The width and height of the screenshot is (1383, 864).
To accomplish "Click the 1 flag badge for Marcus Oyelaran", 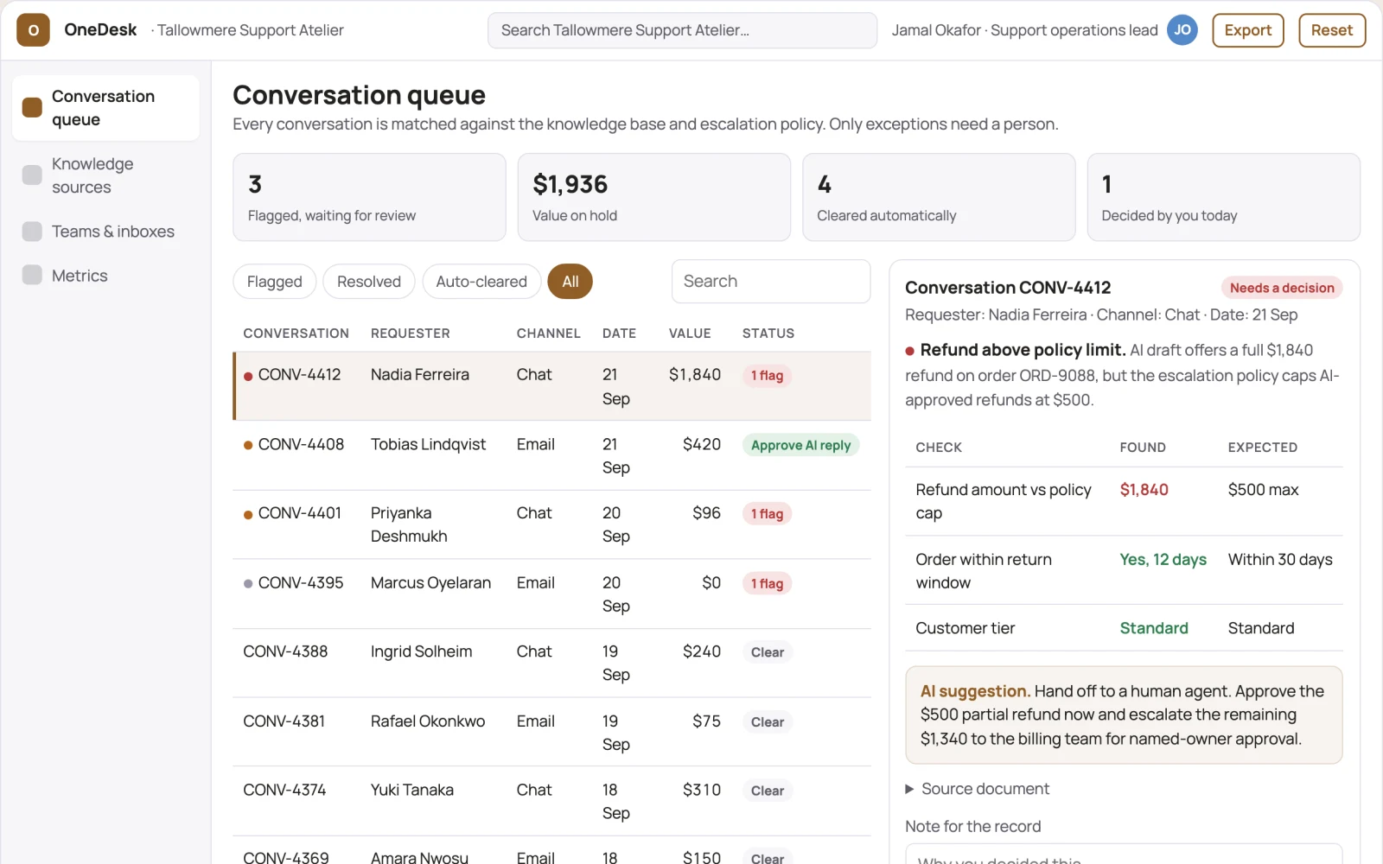I will [x=767, y=584].
